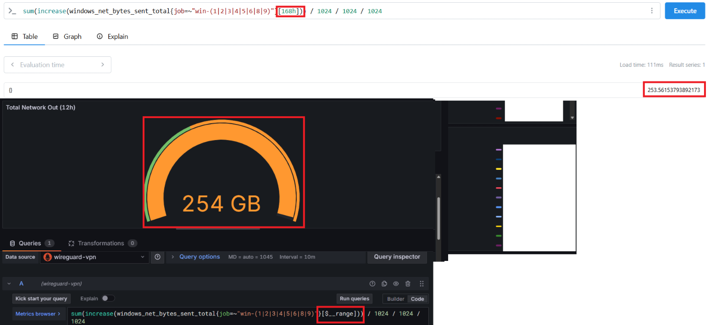Switch to the Graph tab

tap(67, 37)
